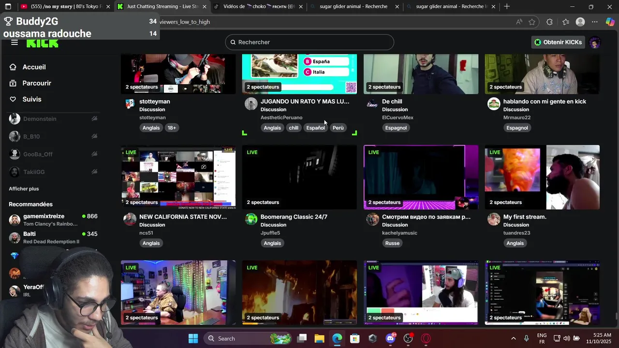Open Discord from the taskbar
The height and width of the screenshot is (348, 619).
click(x=390, y=338)
